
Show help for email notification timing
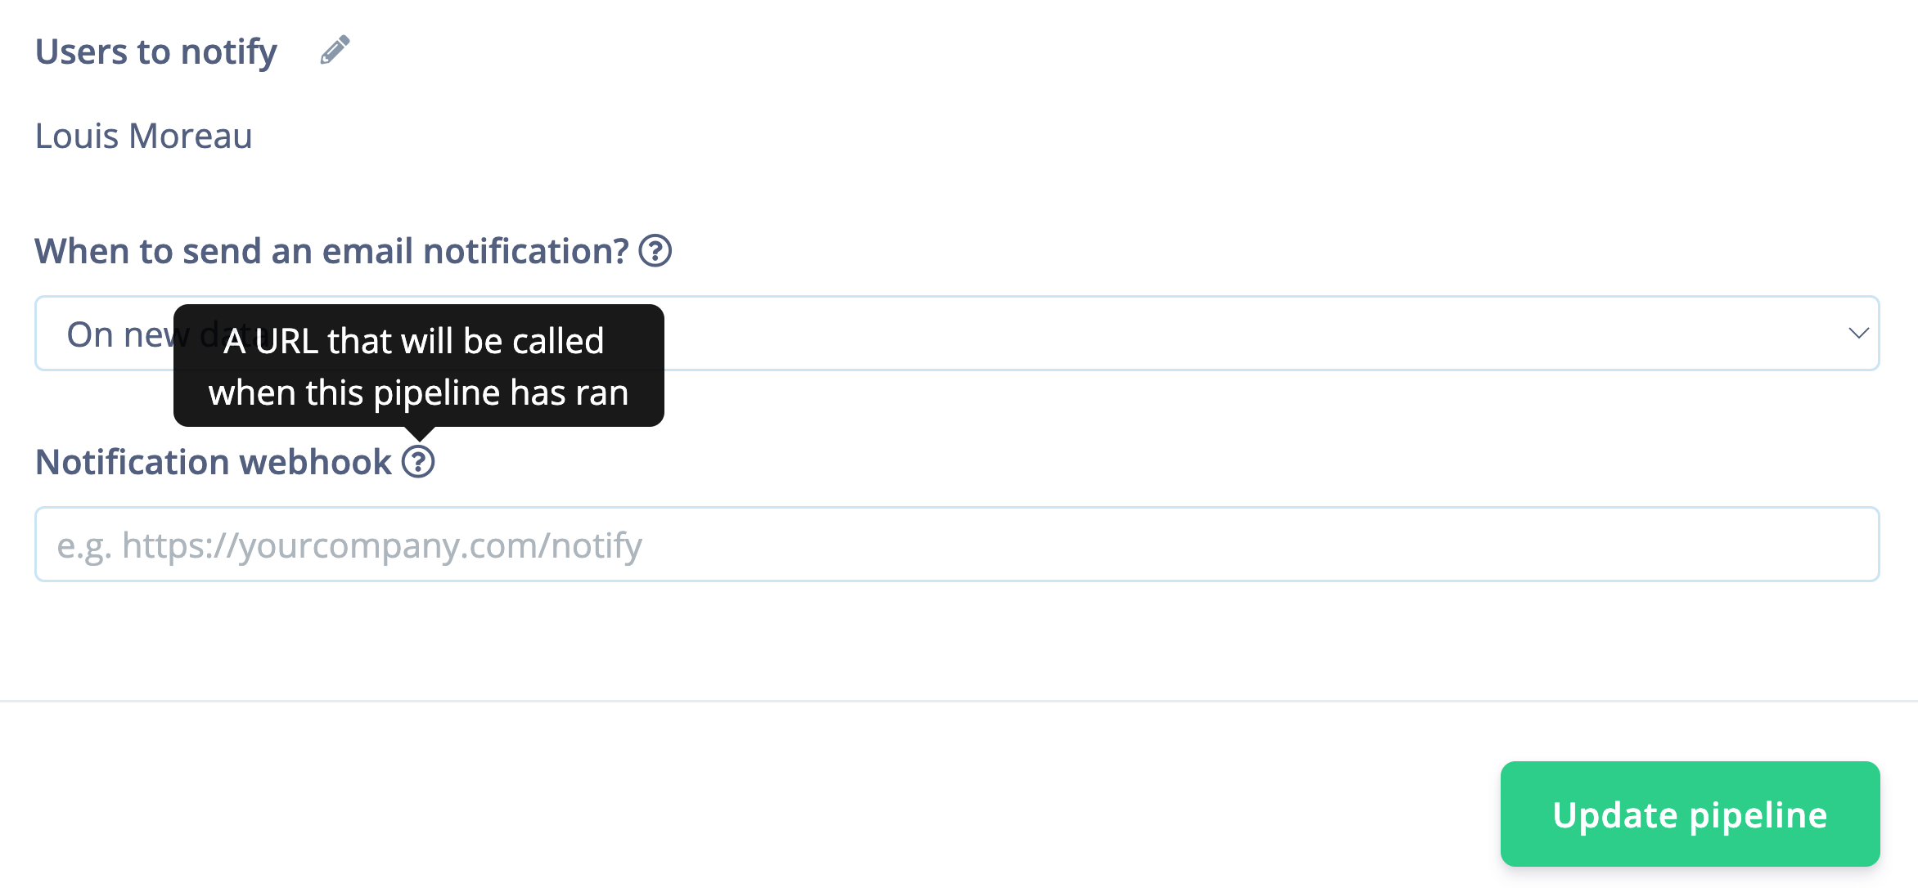pyautogui.click(x=655, y=251)
